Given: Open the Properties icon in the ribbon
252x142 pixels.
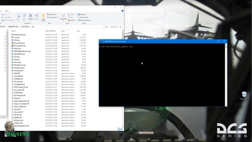Looking at the screenshot, I should (63, 16).
